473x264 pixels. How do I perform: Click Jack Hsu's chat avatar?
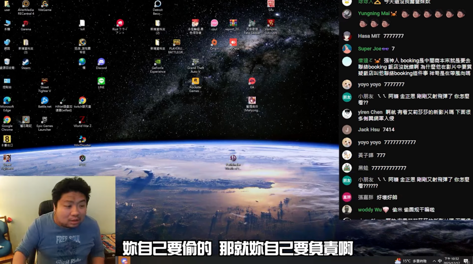347,130
